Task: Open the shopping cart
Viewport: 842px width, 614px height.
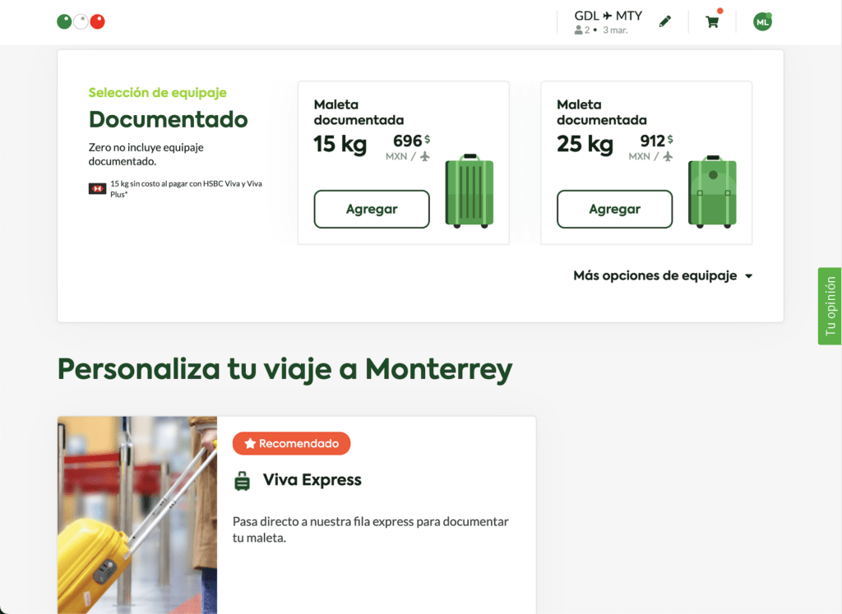Action: tap(713, 21)
